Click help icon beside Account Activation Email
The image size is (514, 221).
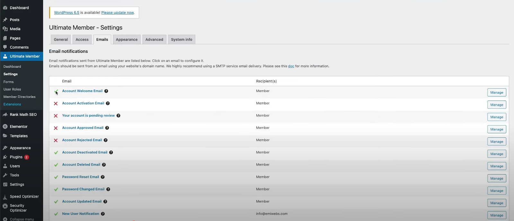coord(108,103)
